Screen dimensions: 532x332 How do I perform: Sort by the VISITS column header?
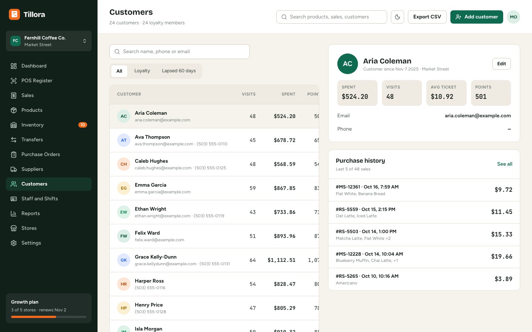[x=249, y=94]
